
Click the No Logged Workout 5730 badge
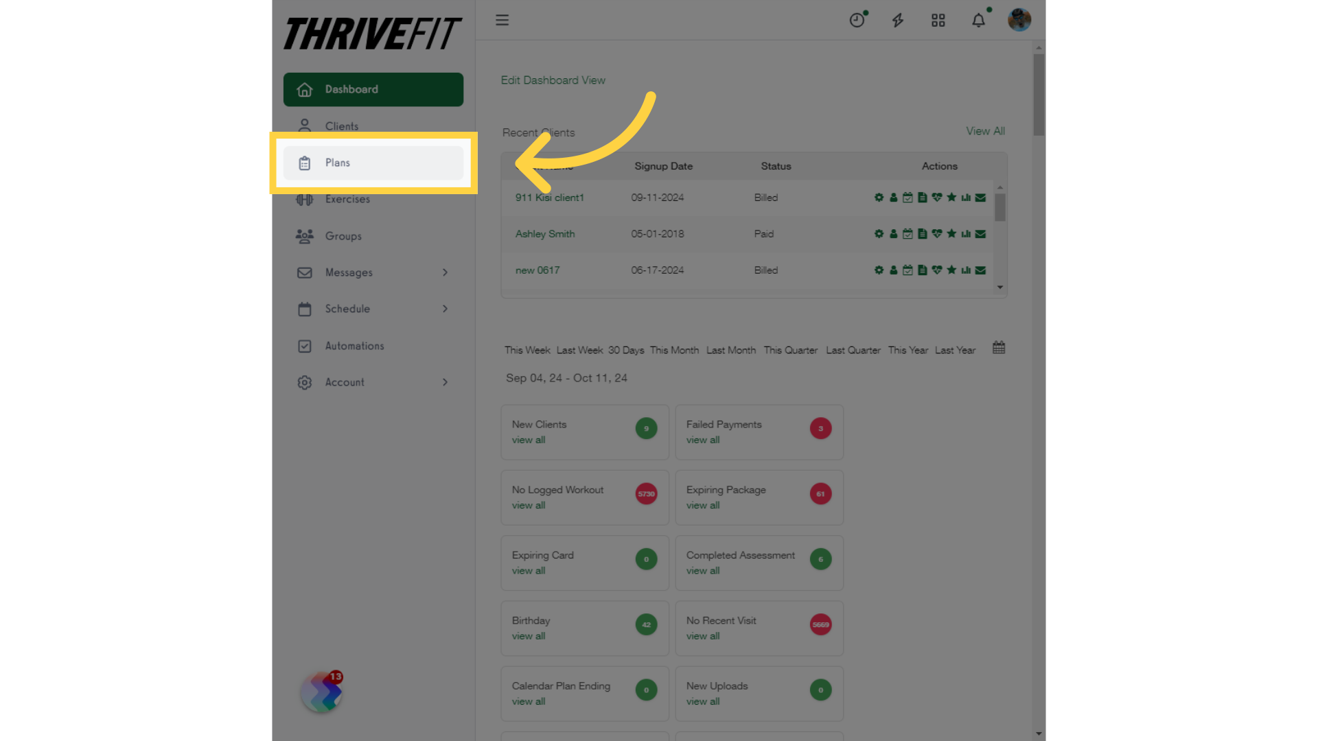646,494
